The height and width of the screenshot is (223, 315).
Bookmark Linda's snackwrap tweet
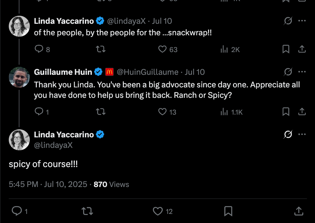[286, 49]
